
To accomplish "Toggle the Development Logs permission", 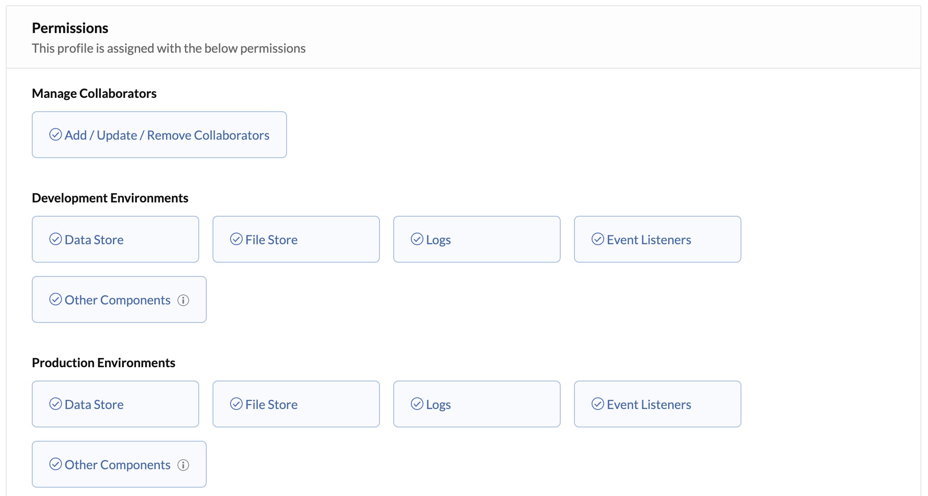I will [x=477, y=239].
